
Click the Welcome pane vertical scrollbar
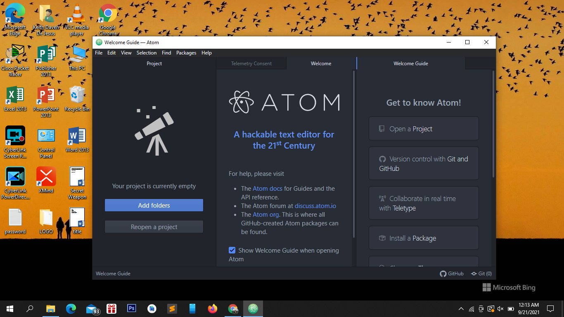click(354, 153)
